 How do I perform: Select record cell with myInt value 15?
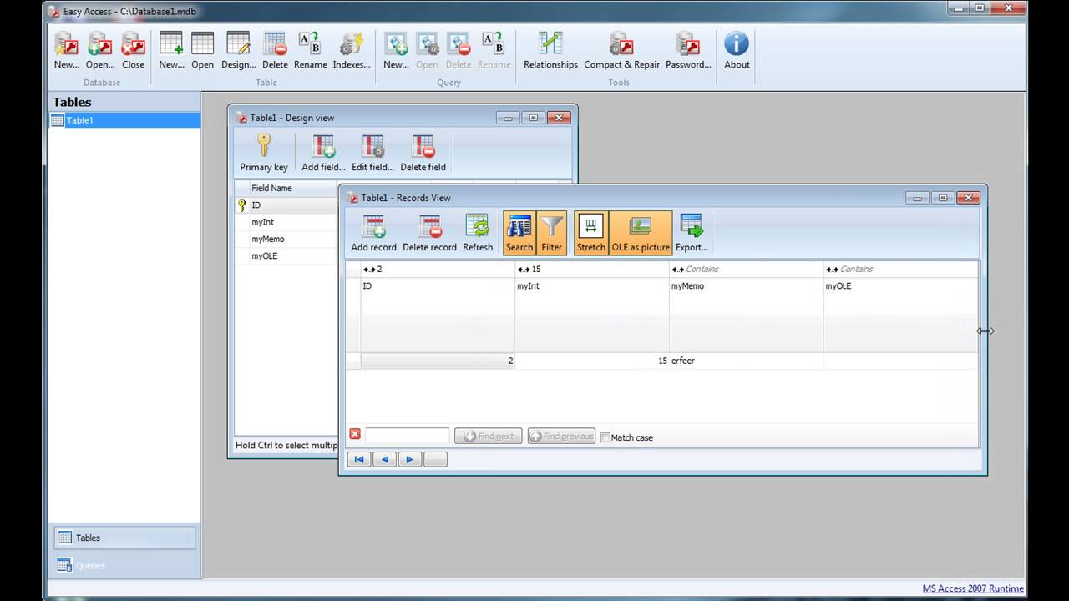(592, 361)
